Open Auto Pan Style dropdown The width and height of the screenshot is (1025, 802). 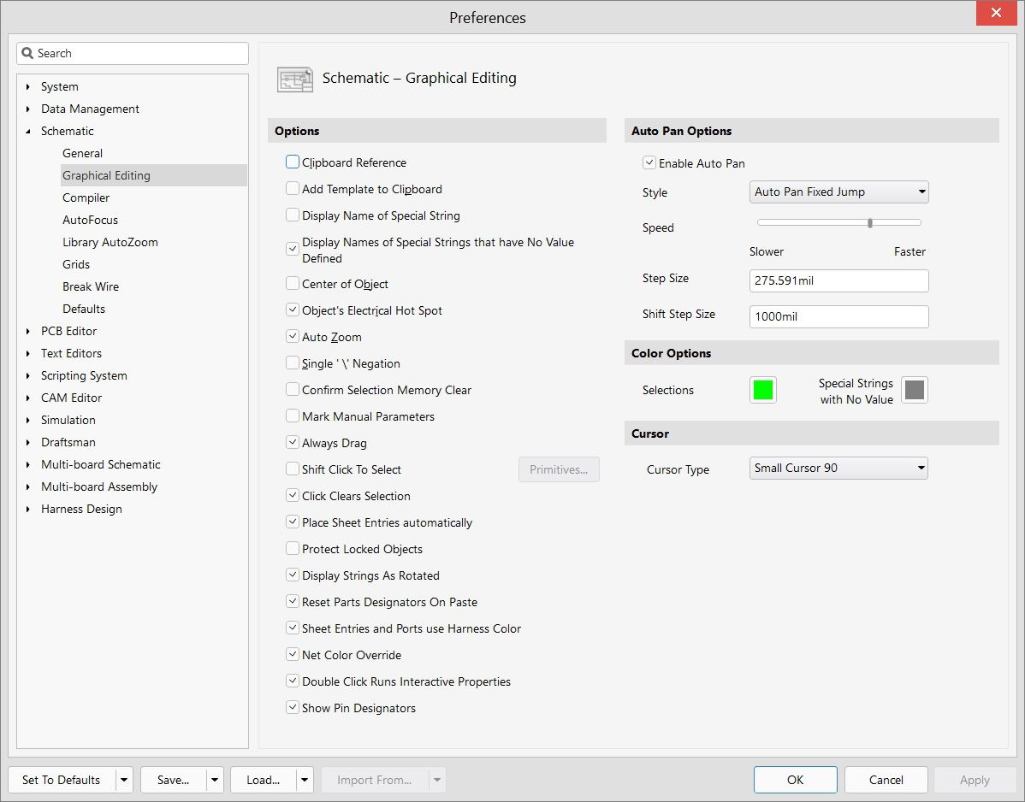coord(838,192)
